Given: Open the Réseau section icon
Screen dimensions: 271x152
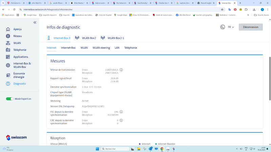Looking at the screenshot, I should click(8, 36).
